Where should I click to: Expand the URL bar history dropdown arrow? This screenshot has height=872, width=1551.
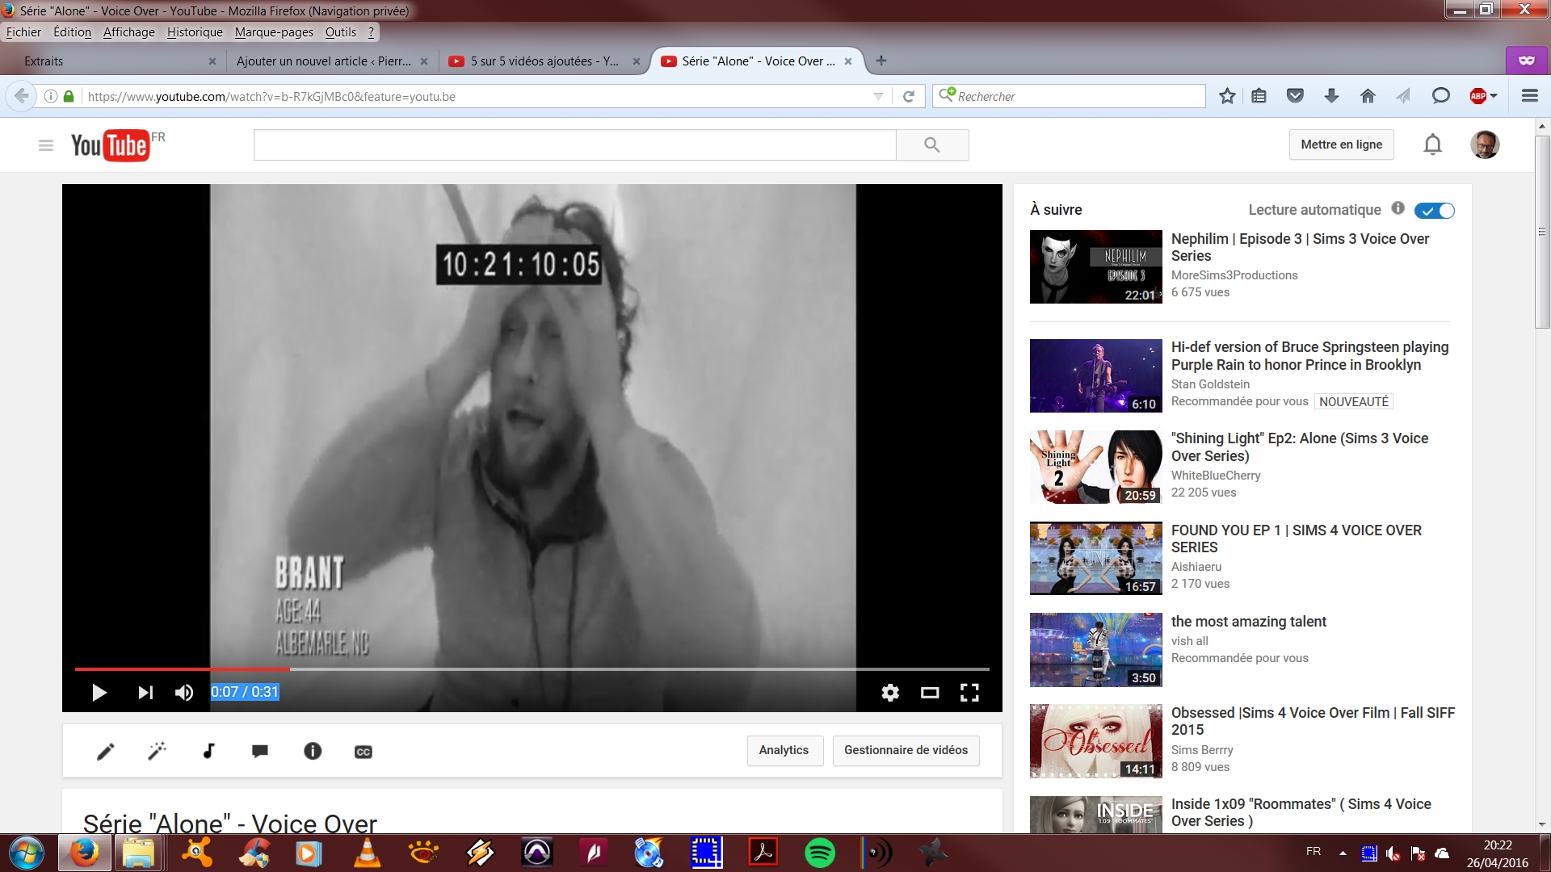pos(878,96)
